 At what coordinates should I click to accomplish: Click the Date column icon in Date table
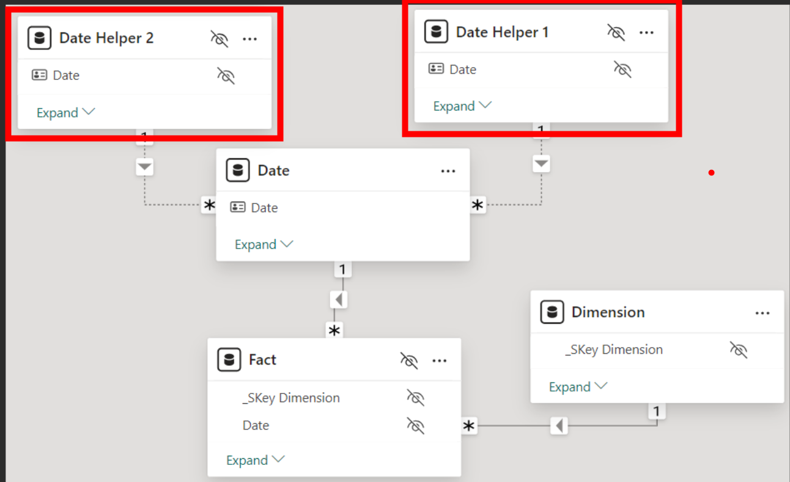pyautogui.click(x=238, y=208)
